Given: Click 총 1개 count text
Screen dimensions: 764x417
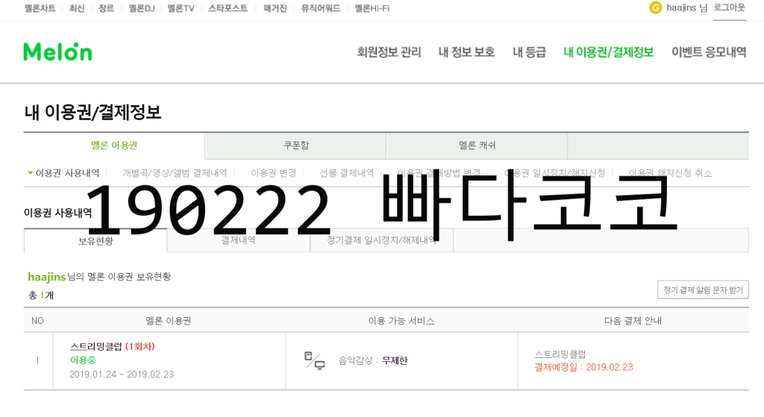Looking at the screenshot, I should [41, 295].
